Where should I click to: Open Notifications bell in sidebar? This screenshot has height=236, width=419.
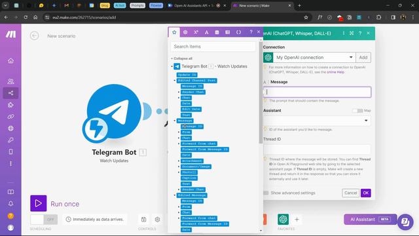(10, 204)
